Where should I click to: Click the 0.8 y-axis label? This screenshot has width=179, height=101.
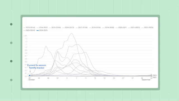pos(26,53)
